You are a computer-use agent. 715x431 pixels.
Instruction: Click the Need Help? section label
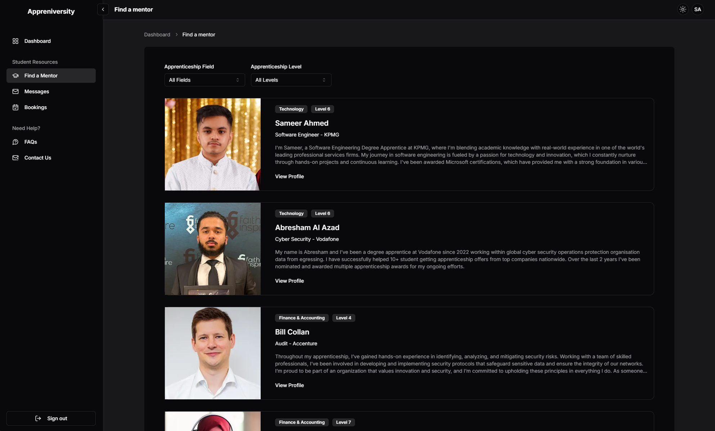[x=26, y=128]
